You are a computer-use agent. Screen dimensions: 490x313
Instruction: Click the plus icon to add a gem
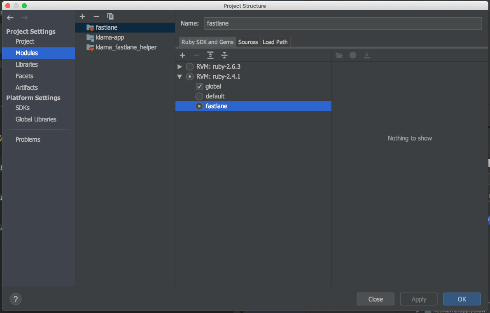pyautogui.click(x=182, y=55)
